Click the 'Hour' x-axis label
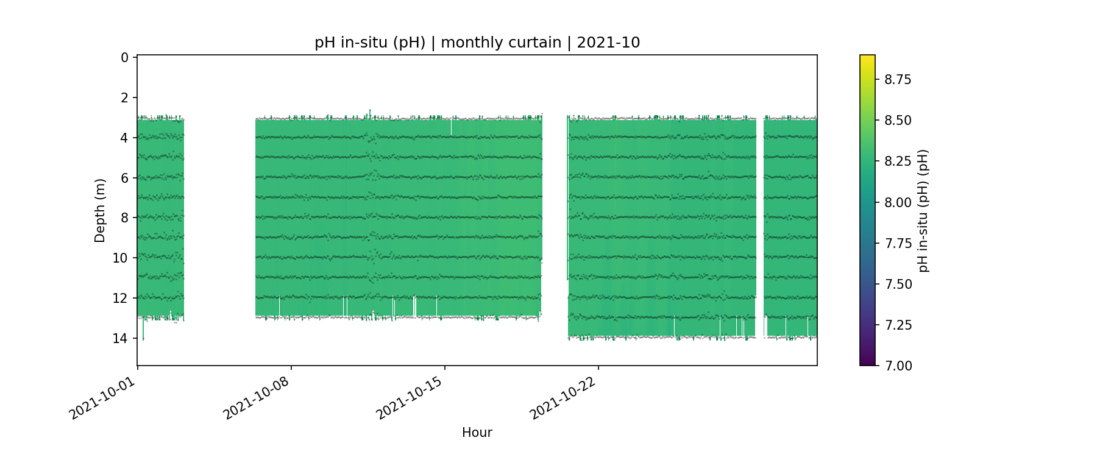This screenshot has height=457, width=1097. point(477,433)
